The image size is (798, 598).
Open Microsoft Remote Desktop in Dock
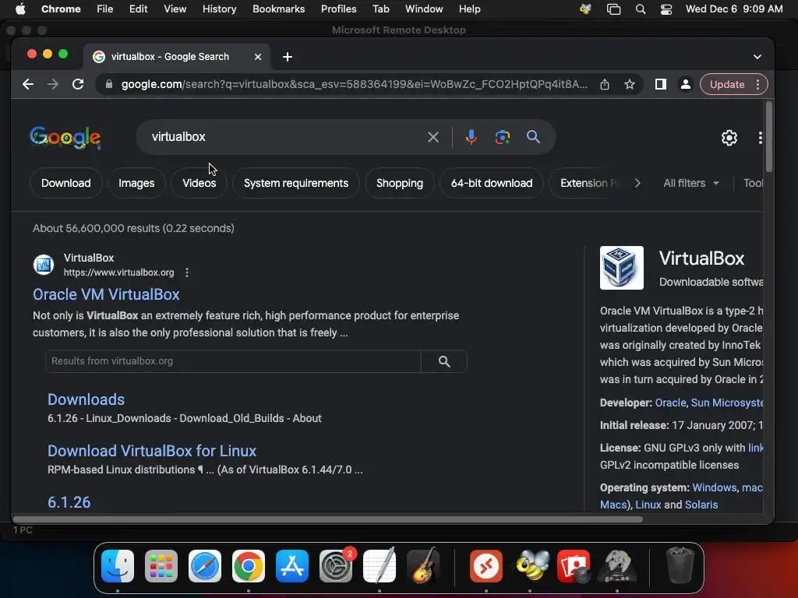point(486,566)
